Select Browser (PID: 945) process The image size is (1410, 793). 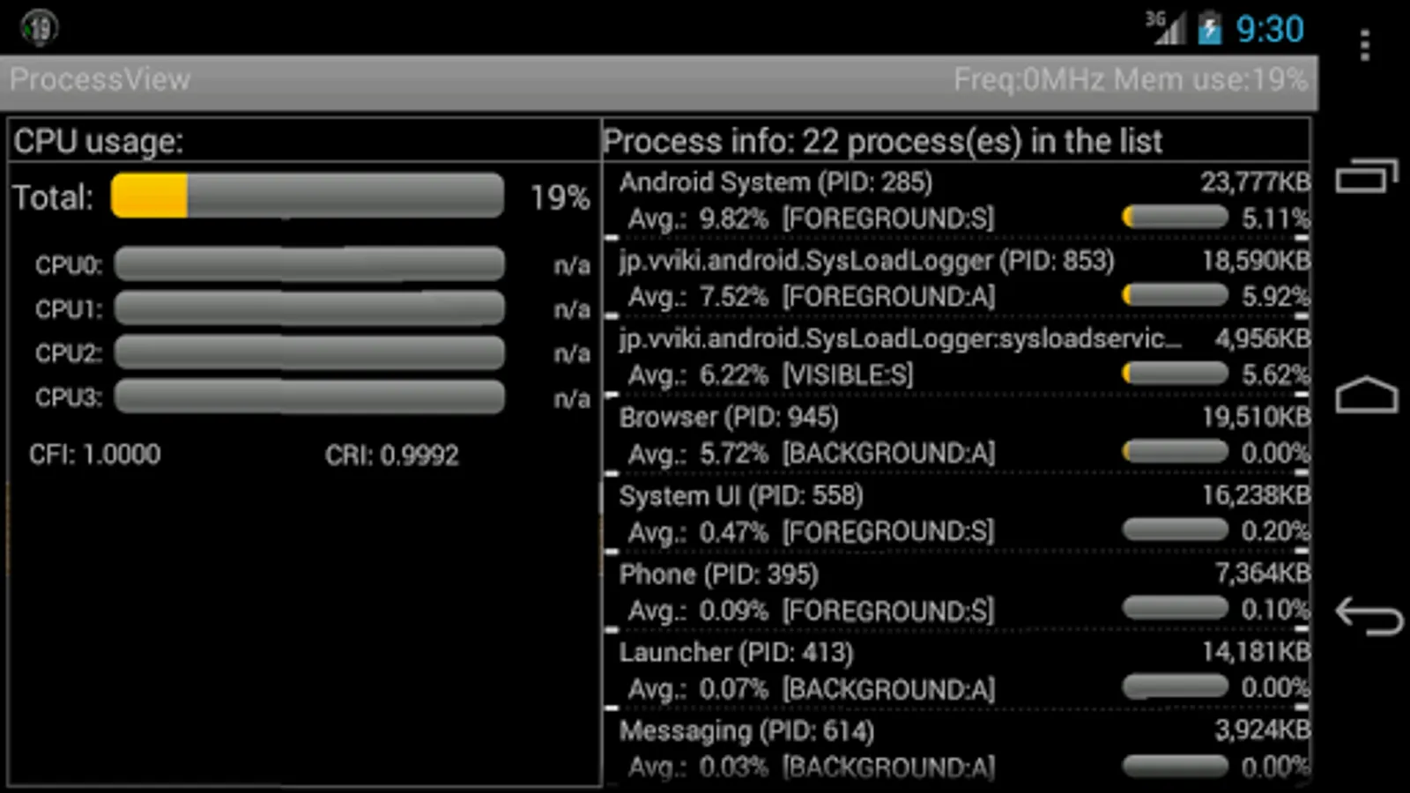[x=957, y=434]
